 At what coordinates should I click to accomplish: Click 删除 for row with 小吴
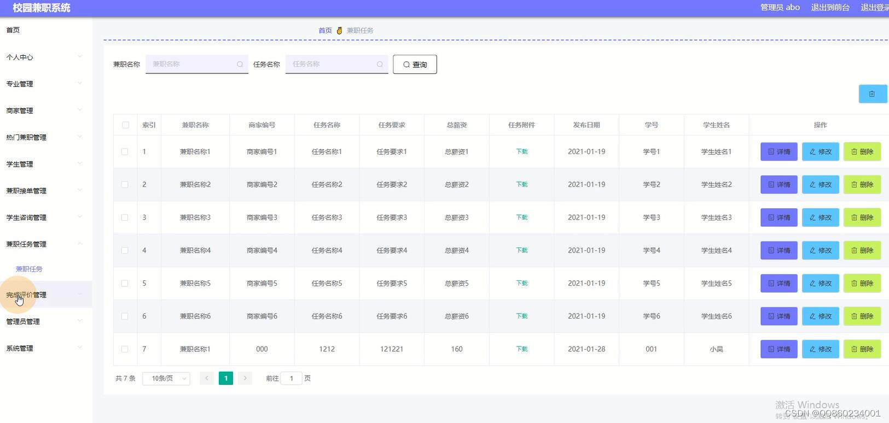pyautogui.click(x=862, y=349)
